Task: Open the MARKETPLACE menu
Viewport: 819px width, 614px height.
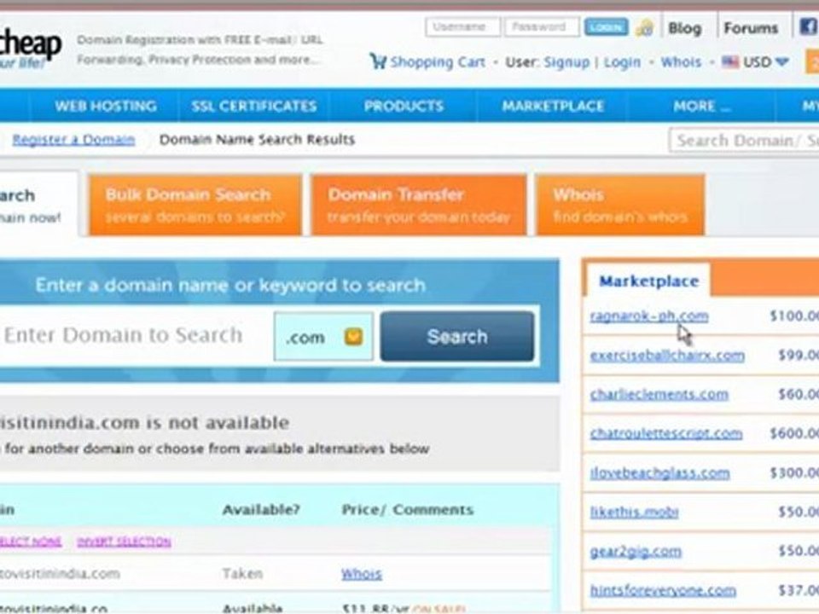Action: (x=553, y=106)
